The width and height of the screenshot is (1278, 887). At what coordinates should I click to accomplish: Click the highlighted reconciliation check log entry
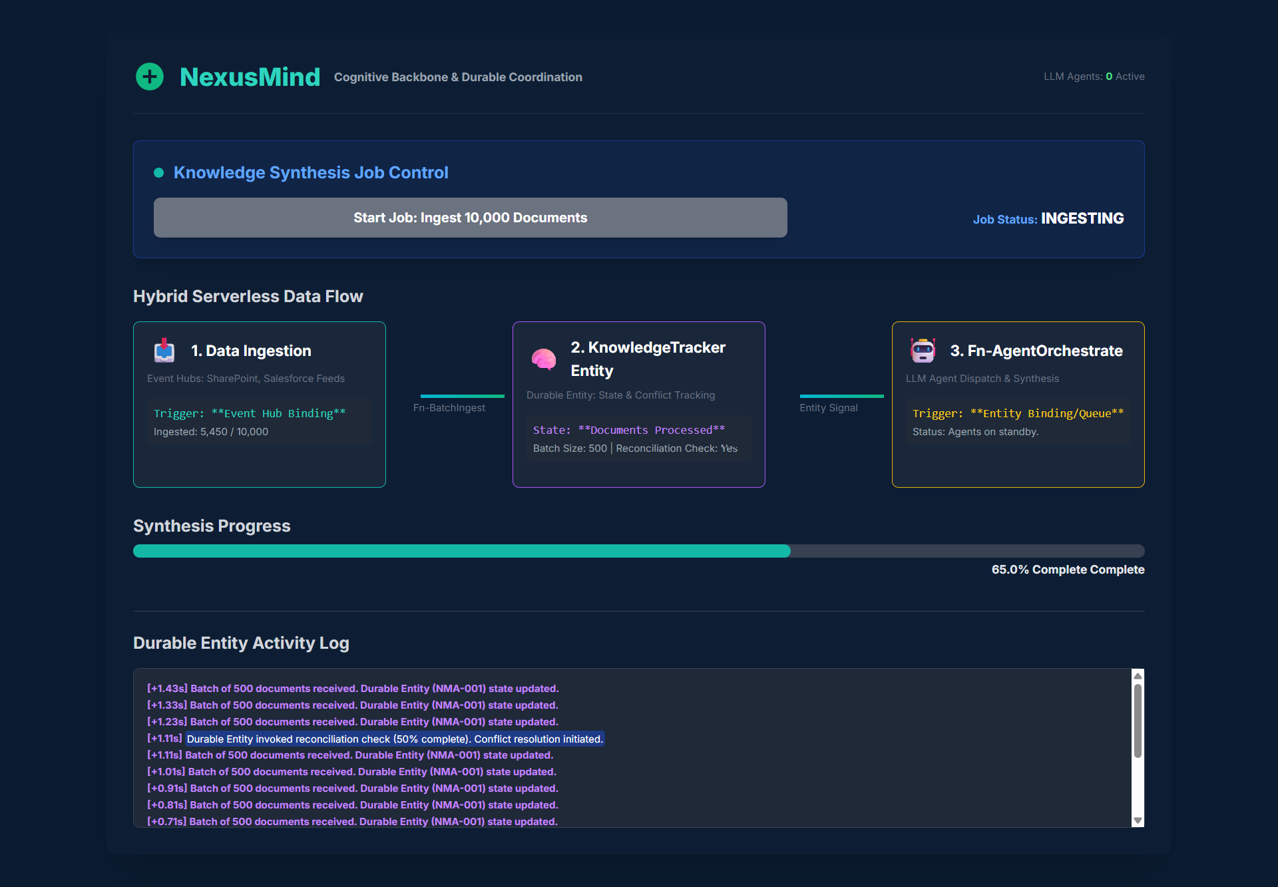click(395, 739)
